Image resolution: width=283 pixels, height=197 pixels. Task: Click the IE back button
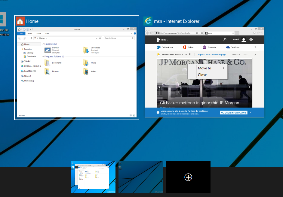point(148,33)
